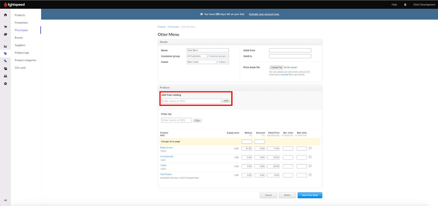Remove Test Product row
This screenshot has width=438, height=206.
pos(310,175)
